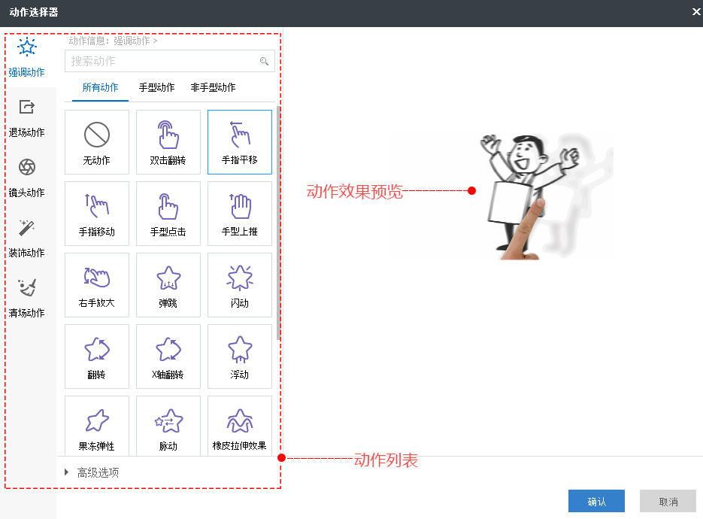Switch to the 手型动作 tab
This screenshot has width=703, height=519.
click(x=156, y=87)
